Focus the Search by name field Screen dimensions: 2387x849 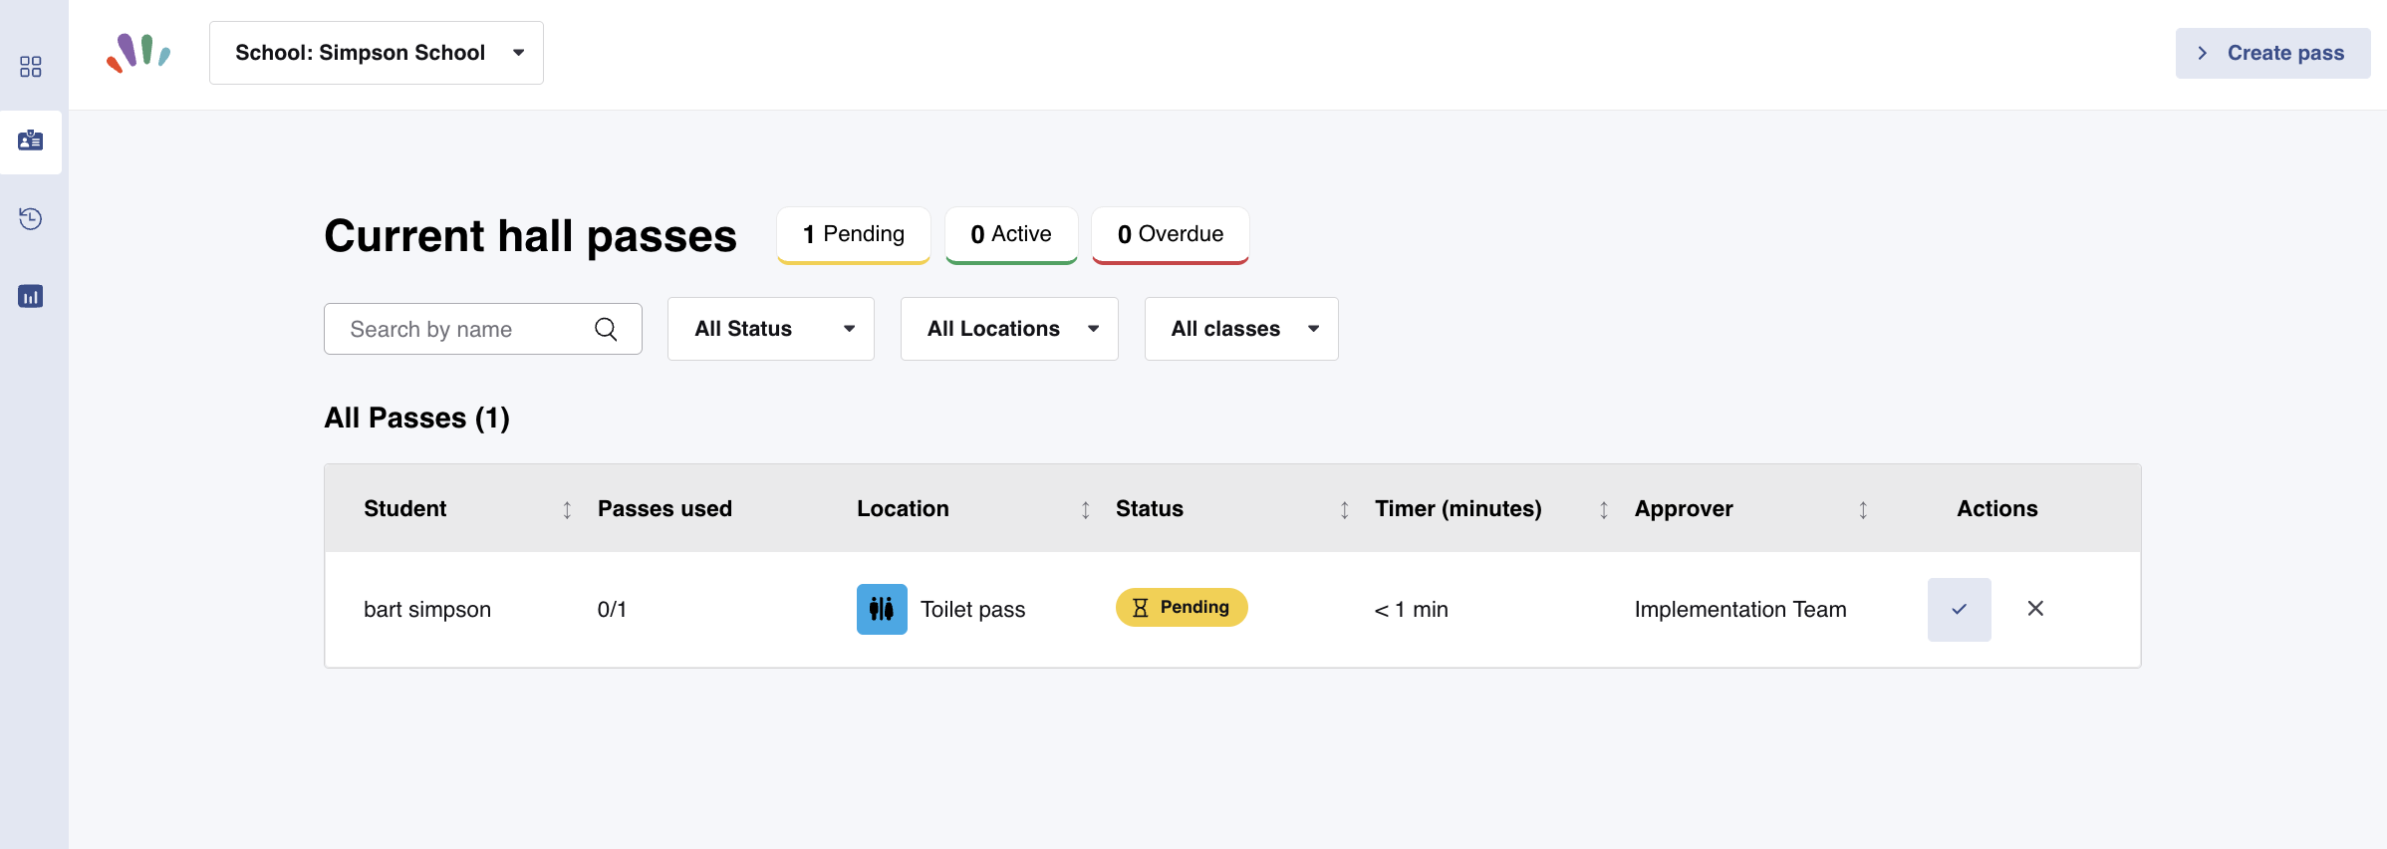click(483, 329)
